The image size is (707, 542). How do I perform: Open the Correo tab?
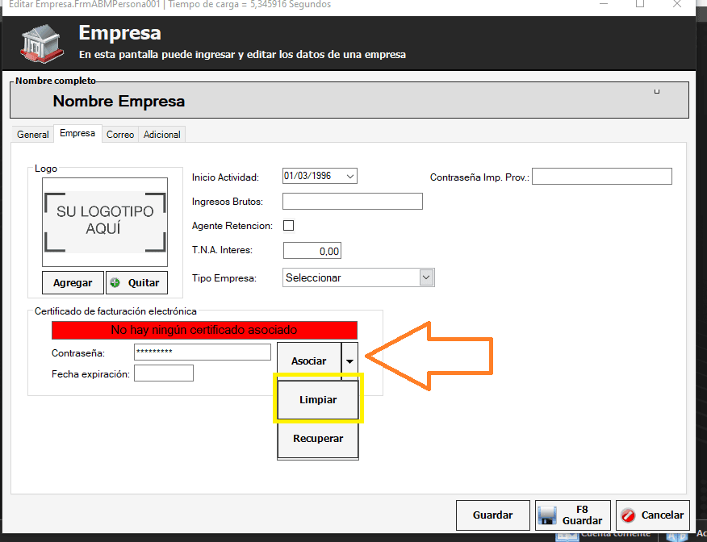(x=120, y=135)
